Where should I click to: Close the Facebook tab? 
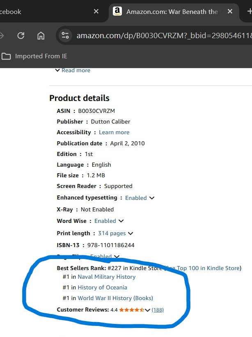tap(96, 11)
